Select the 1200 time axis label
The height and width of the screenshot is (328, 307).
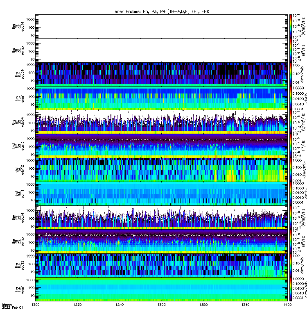[x=36, y=305]
